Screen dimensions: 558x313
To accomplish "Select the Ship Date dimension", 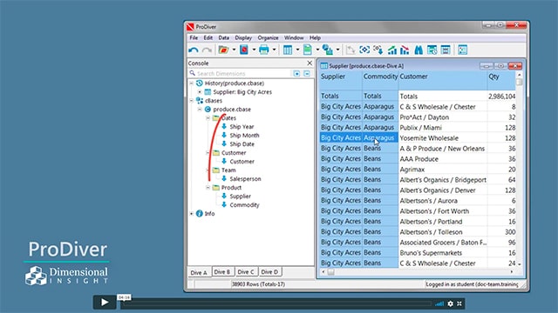I will 242,144.
